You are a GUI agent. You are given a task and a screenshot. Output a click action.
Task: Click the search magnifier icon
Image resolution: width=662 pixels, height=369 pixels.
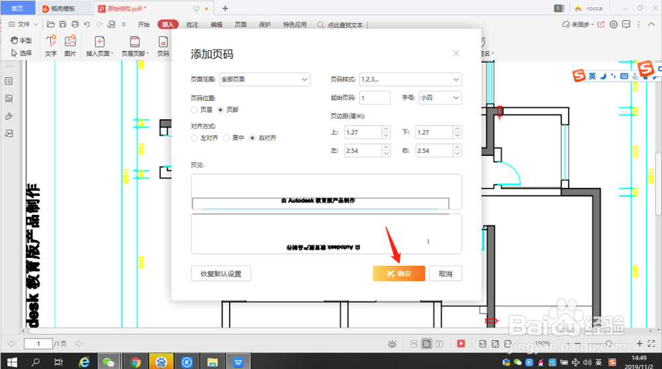(320, 25)
